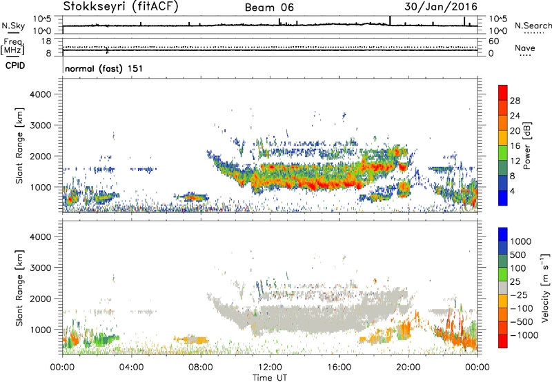This screenshot has width=552, height=382.
Task: Select the 20 label on power colorbar
Action: pyautogui.click(x=515, y=131)
